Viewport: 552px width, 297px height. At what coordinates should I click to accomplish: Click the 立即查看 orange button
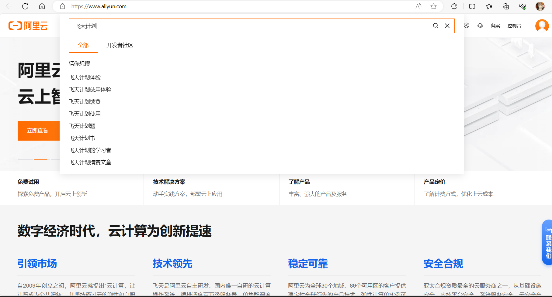39,131
